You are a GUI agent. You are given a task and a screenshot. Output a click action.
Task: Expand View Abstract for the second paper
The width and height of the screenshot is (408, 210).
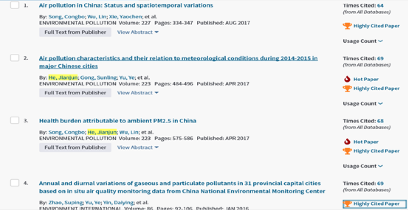pyautogui.click(x=137, y=92)
